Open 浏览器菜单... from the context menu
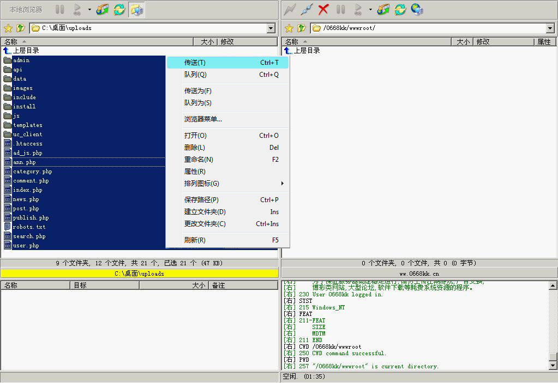 [228, 119]
